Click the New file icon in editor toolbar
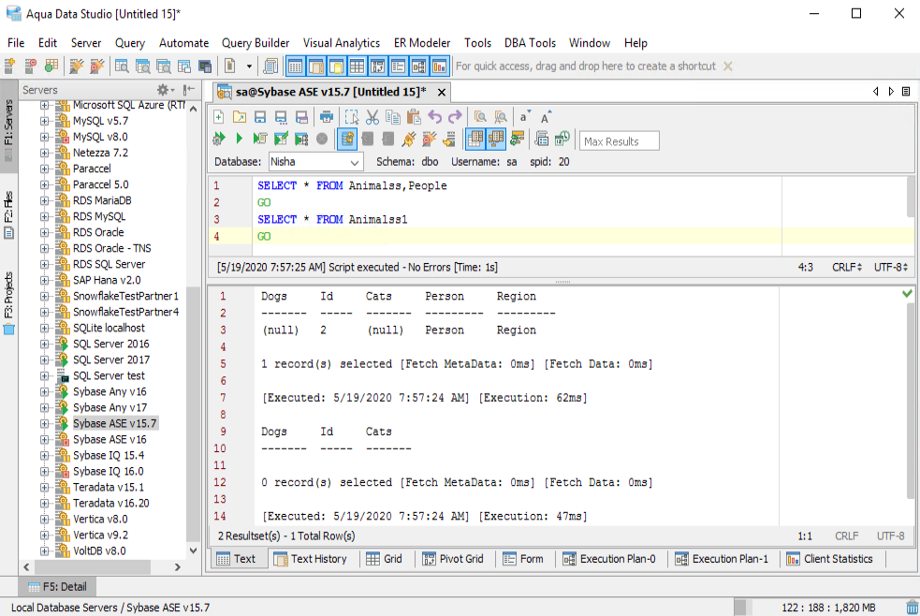 point(219,117)
